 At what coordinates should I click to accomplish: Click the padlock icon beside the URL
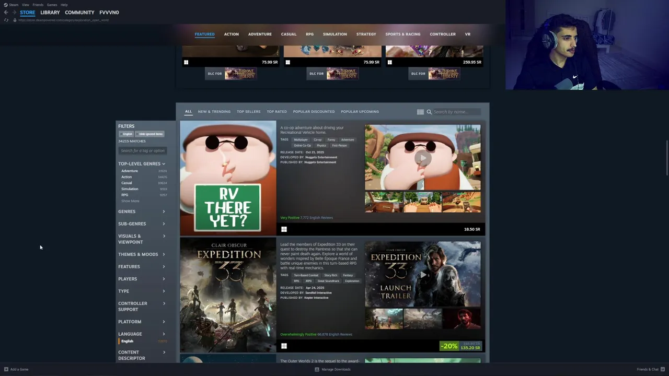coord(15,20)
